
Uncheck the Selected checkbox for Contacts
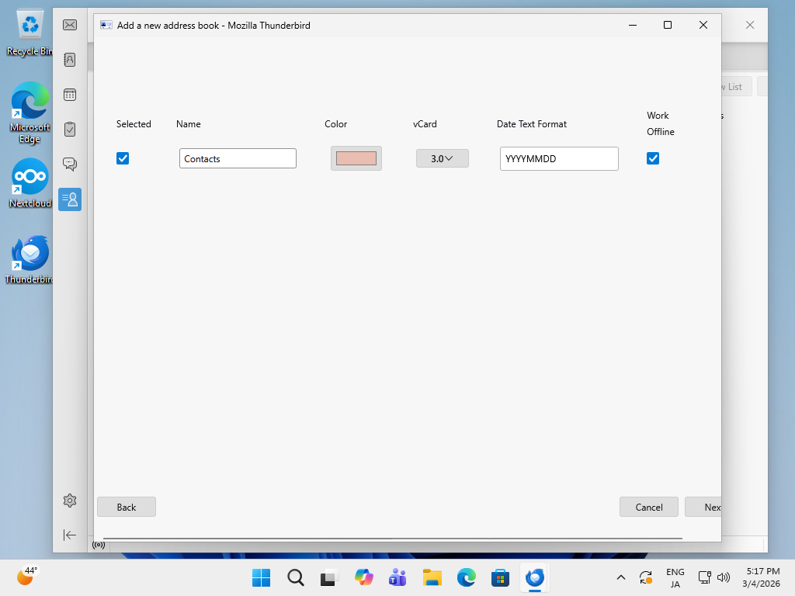point(123,158)
